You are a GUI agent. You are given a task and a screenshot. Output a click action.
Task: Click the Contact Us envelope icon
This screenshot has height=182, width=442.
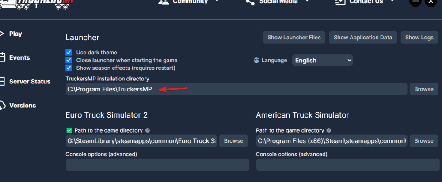(339, 2)
